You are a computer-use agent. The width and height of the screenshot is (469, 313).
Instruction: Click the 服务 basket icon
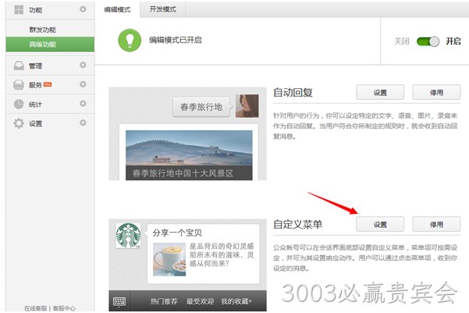[x=19, y=85]
